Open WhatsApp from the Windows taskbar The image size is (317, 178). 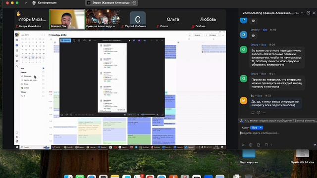[x=144, y=147]
